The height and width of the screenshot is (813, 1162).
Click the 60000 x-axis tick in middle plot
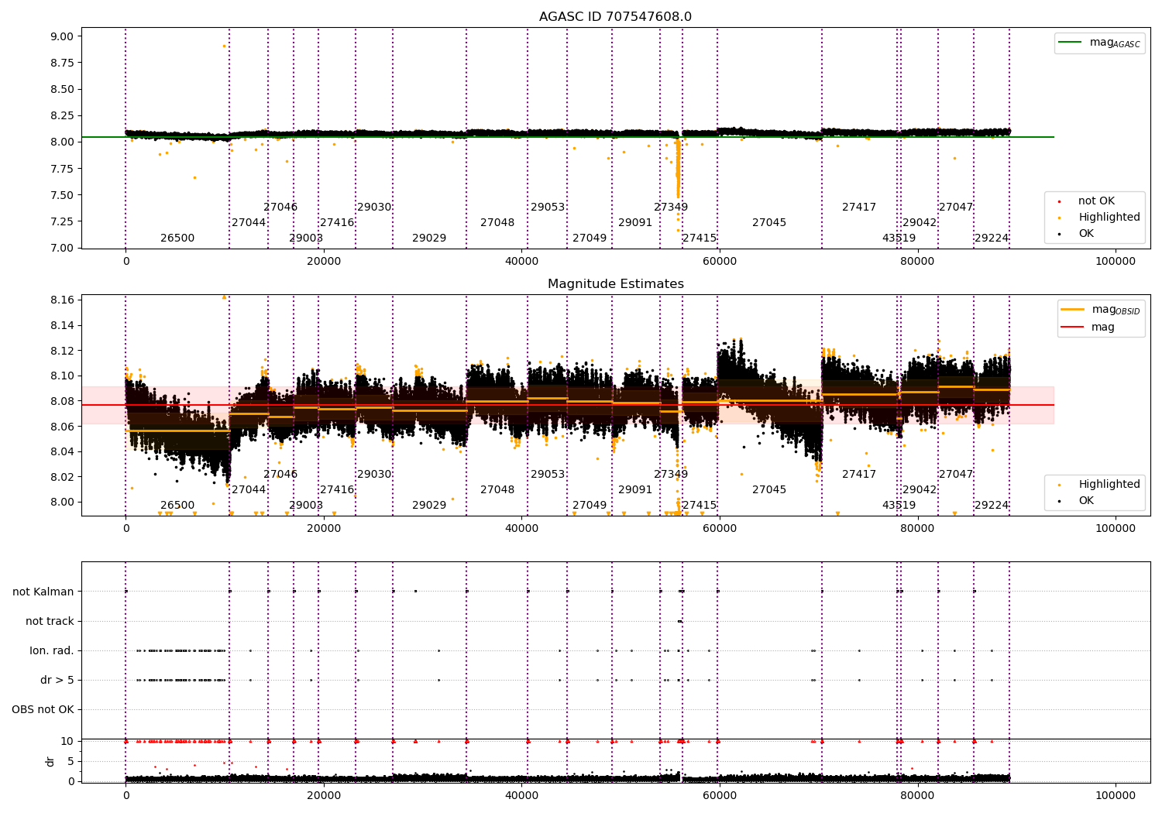coord(720,529)
